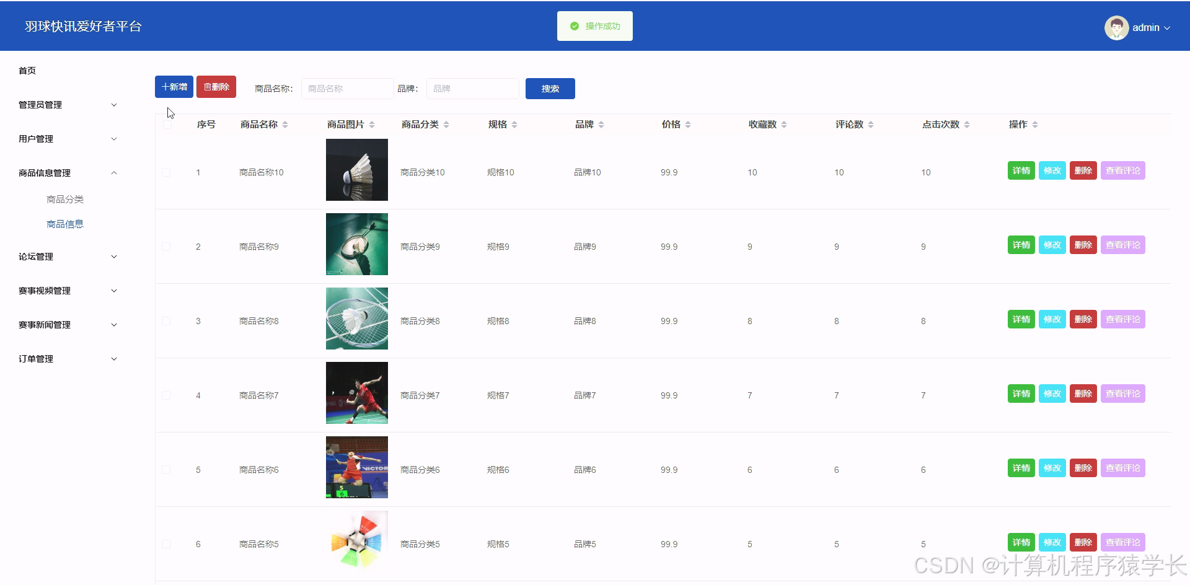Screen dimensions: 1190x585
Task: Toggle the select-all checkbox in the table header
Action: pyautogui.click(x=166, y=124)
